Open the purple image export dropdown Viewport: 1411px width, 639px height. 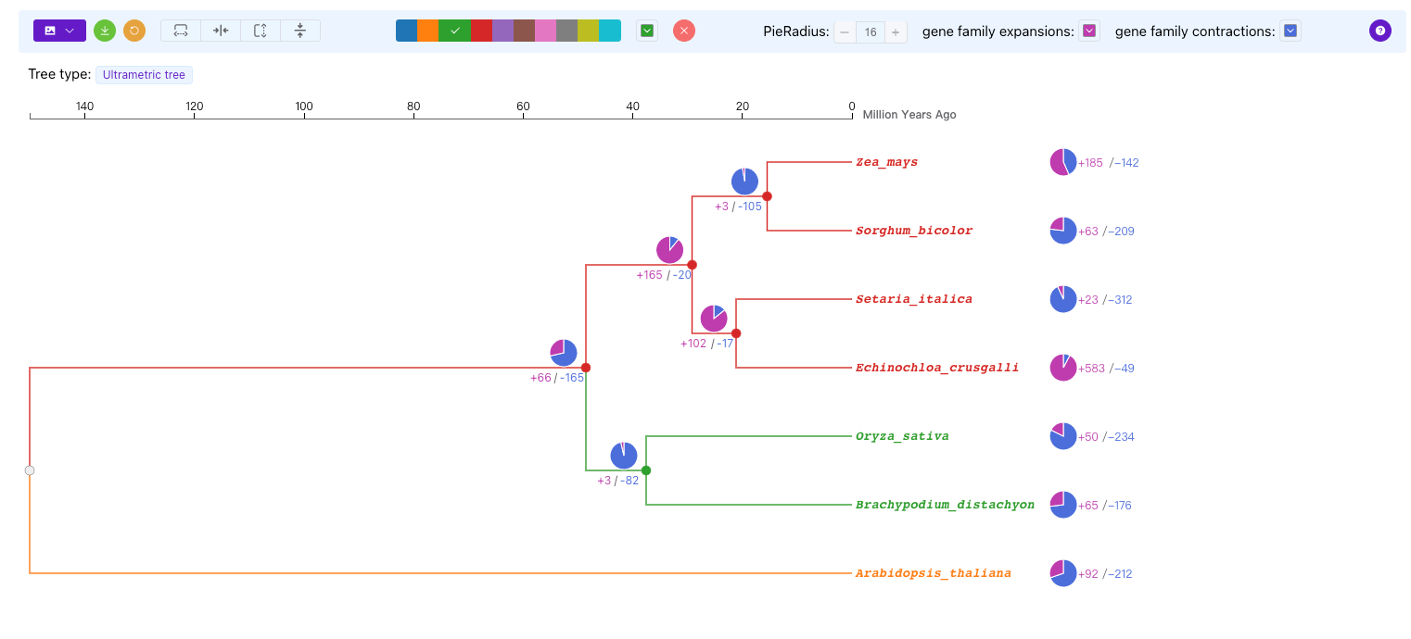[59, 31]
